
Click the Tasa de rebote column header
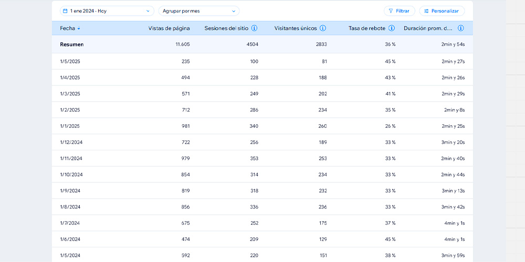click(367, 28)
